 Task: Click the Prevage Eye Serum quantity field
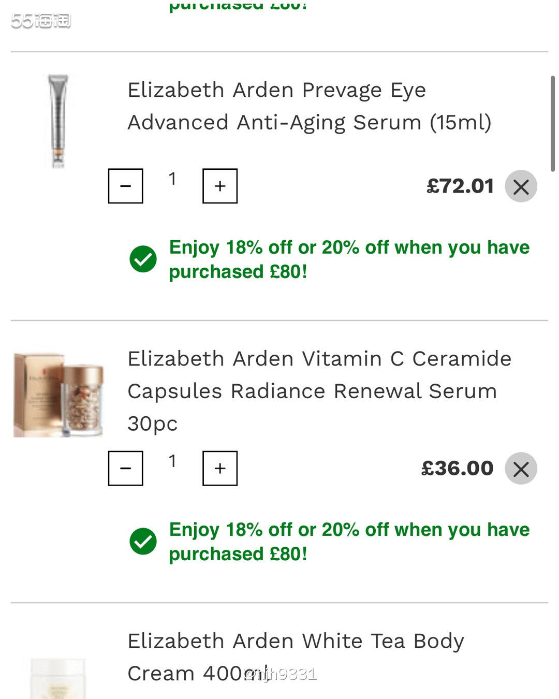pos(172,179)
